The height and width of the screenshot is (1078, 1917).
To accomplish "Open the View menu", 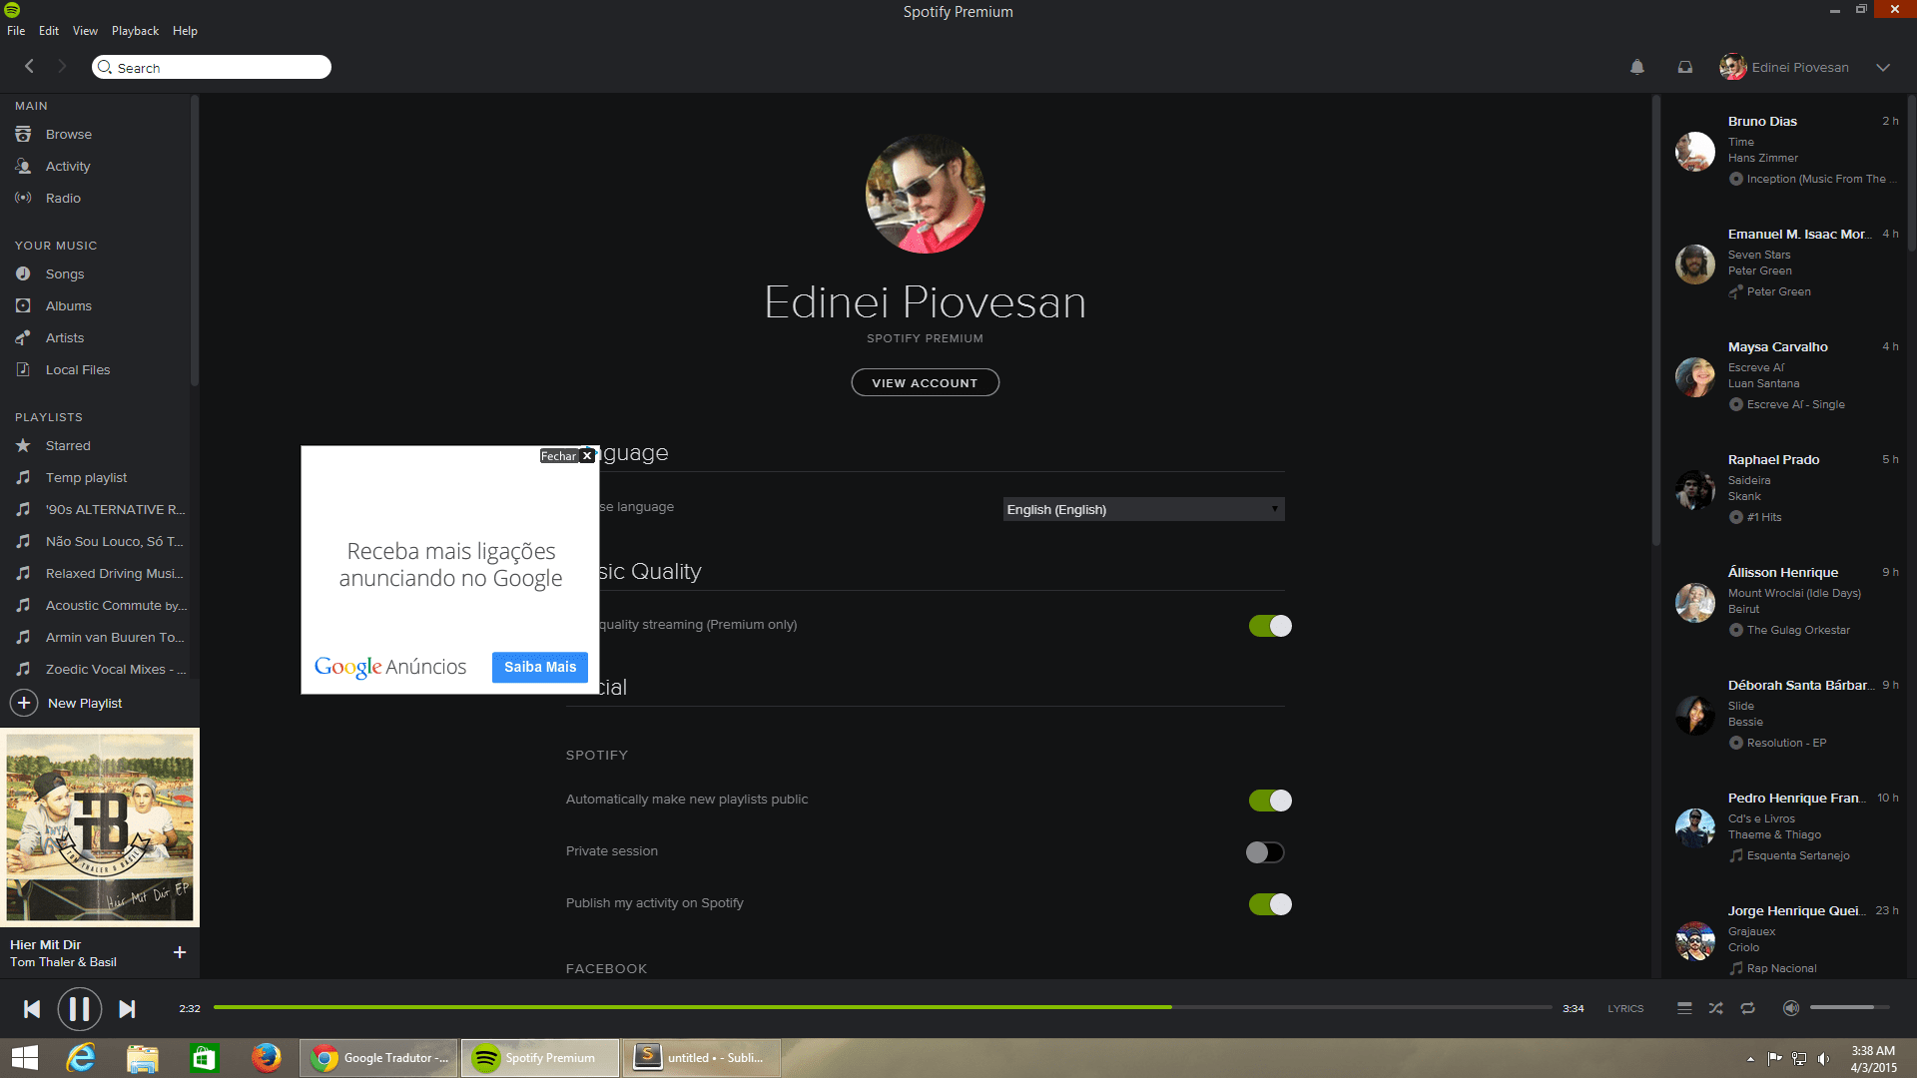I will click(x=85, y=31).
